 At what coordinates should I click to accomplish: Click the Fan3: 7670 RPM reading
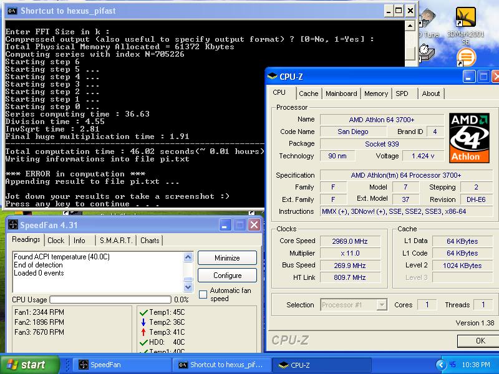(39, 332)
